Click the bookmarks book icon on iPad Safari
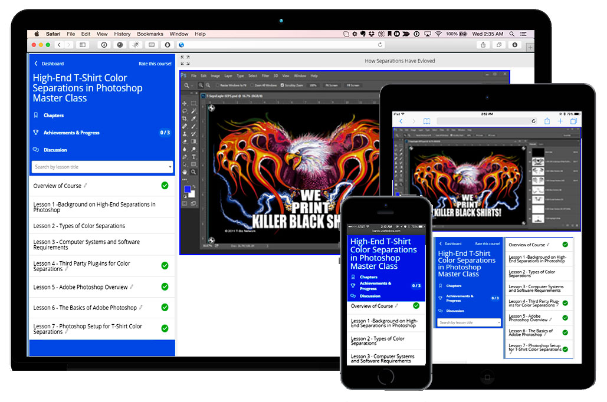This screenshot has height=402, width=607. (426, 121)
